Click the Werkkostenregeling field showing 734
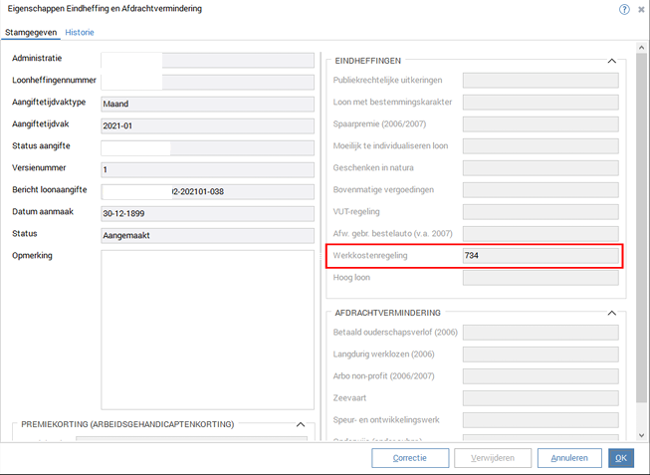Image resolution: width=650 pixels, height=475 pixels. (541, 256)
